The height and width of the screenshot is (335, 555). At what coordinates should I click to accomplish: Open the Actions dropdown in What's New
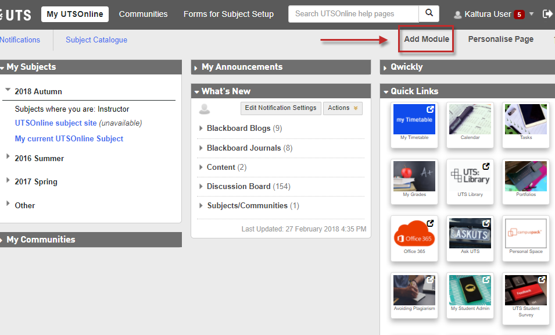coord(342,108)
